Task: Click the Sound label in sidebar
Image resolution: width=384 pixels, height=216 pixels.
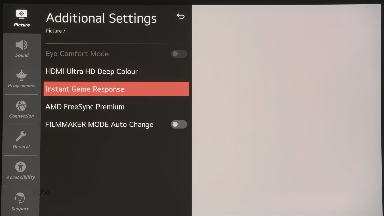Action: 22,55
